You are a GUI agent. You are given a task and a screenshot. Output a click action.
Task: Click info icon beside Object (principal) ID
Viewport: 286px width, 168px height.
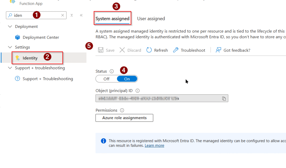[137, 91]
